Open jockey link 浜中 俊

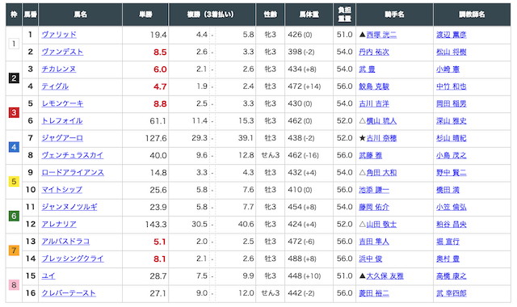tap(370, 259)
